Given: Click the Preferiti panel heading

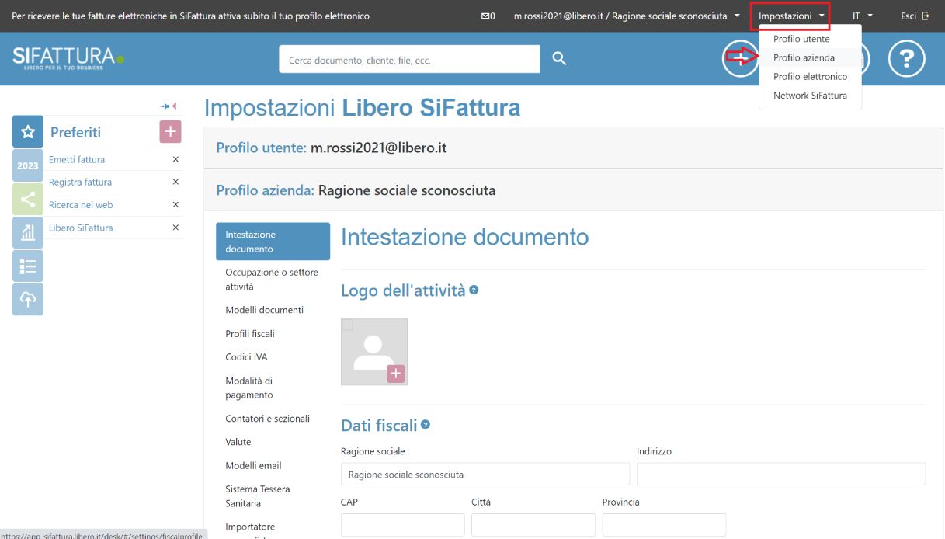Looking at the screenshot, I should click(x=75, y=132).
